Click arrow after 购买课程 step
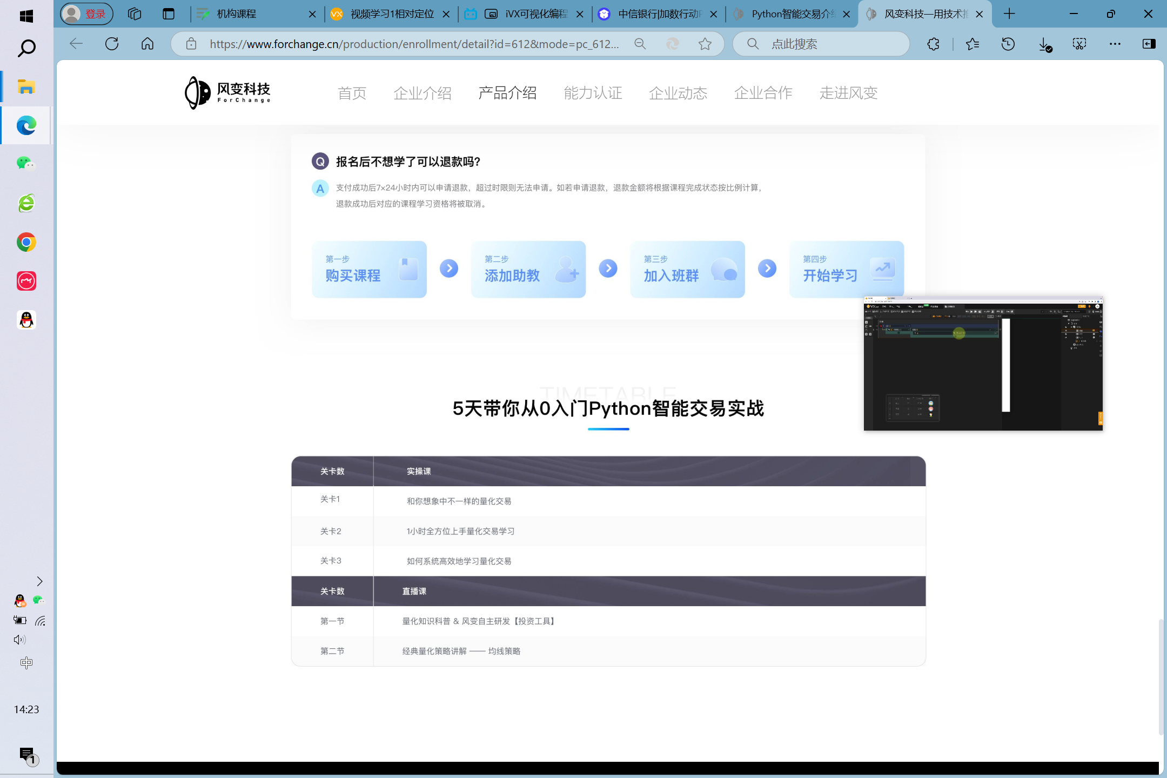The image size is (1167, 778). (449, 269)
